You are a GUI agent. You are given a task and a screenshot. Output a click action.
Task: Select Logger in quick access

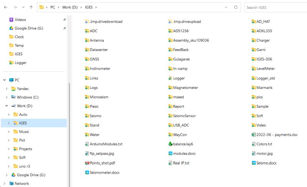coord(18,62)
